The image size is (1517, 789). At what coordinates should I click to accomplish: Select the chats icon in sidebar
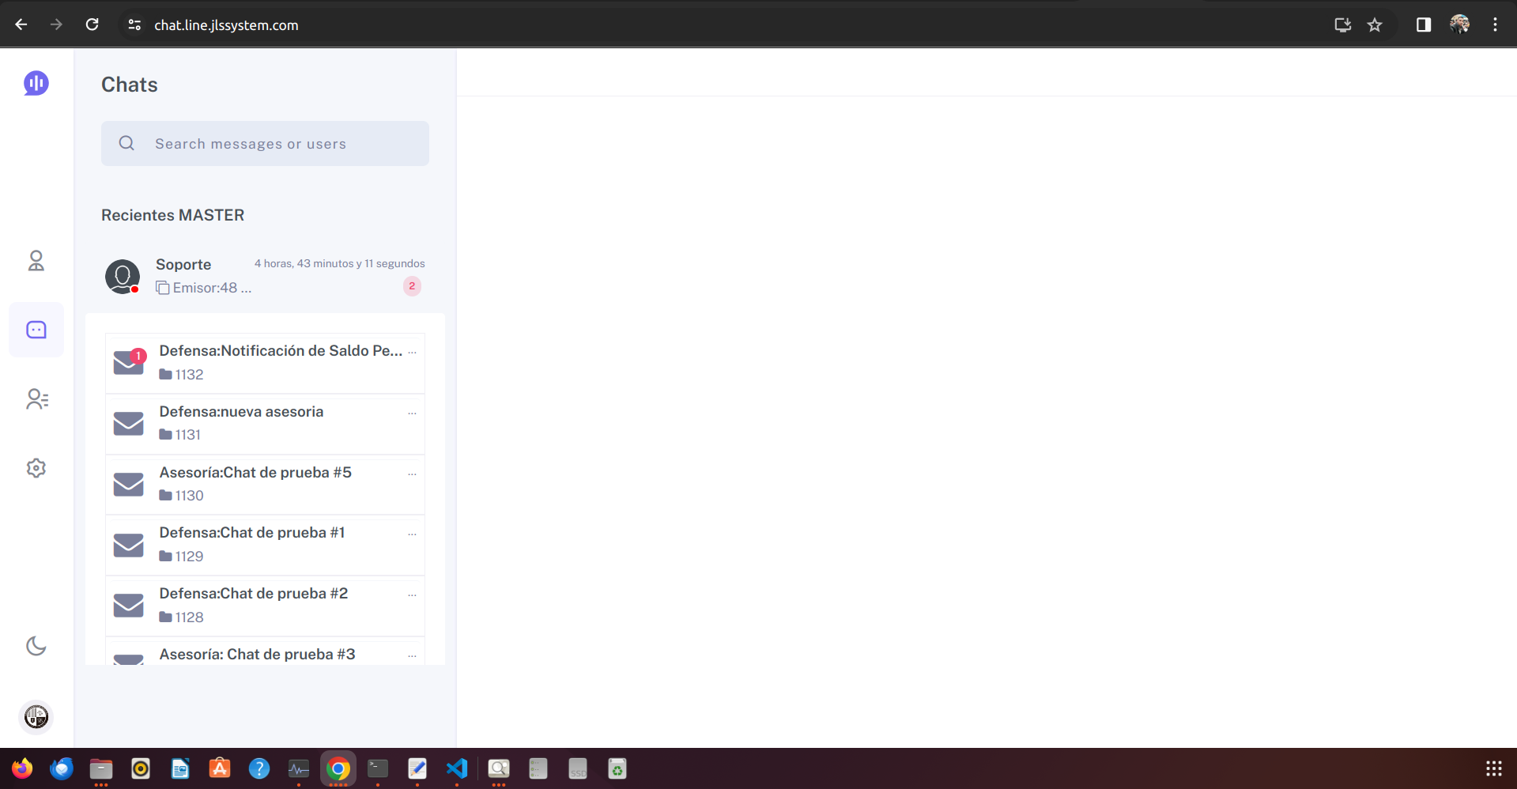[36, 330]
